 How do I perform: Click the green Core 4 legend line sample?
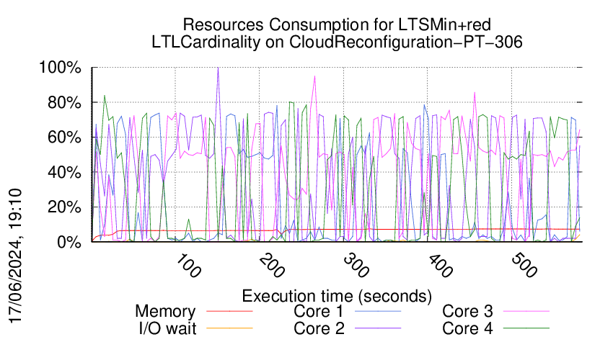526,329
